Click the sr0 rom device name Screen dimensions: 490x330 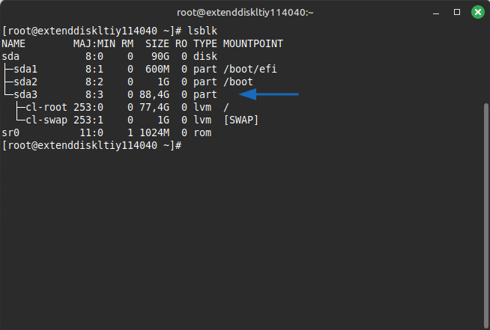click(x=11, y=132)
